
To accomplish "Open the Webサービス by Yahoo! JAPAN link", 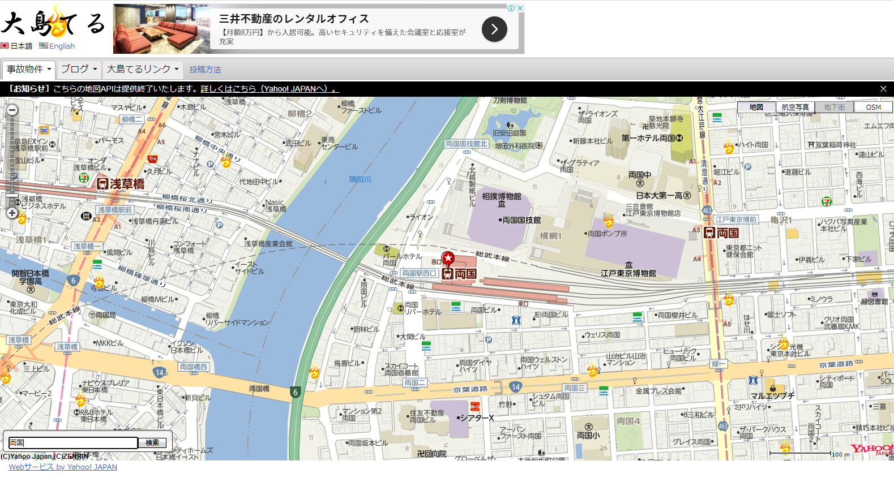I will click(63, 467).
